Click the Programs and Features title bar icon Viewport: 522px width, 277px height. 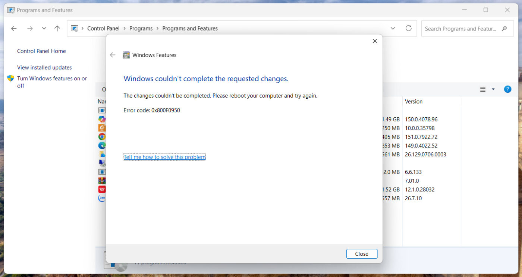11,10
